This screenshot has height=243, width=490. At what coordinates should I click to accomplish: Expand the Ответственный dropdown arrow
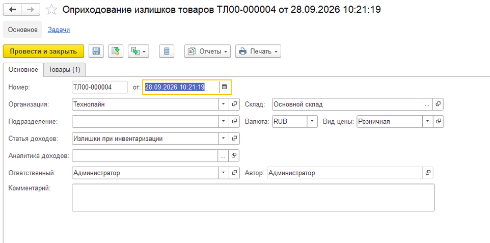223,173
